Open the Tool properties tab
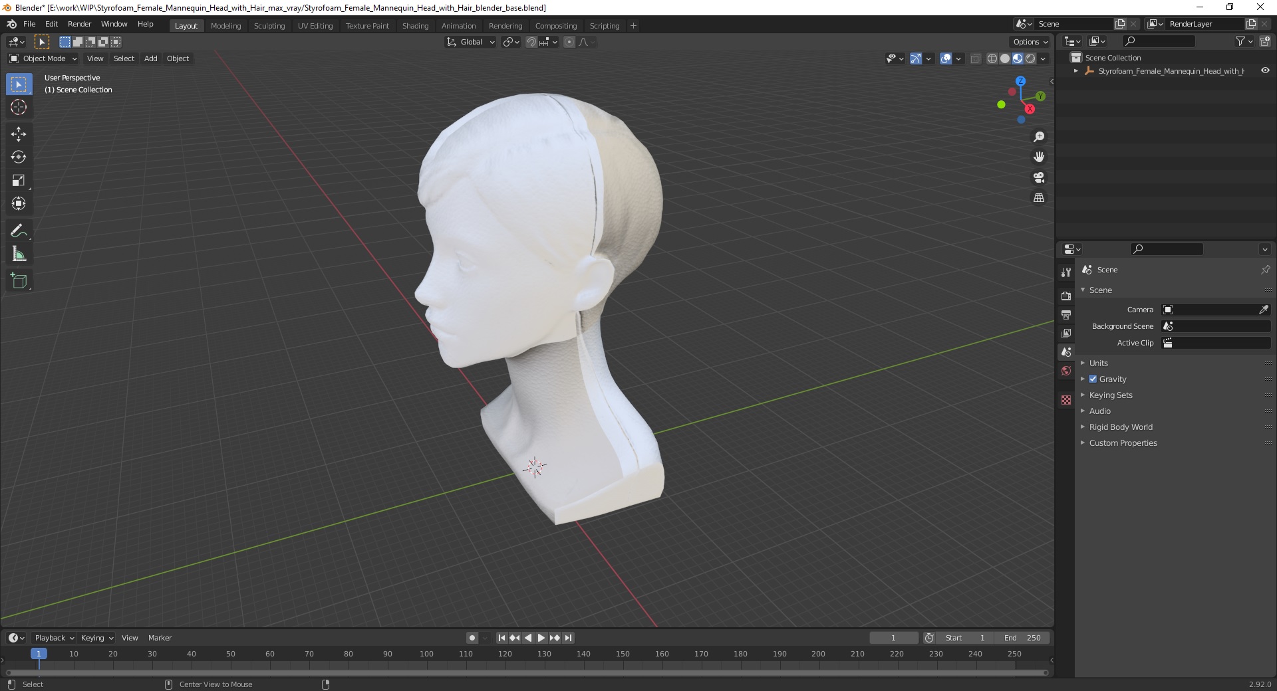1277x691 pixels. [x=1066, y=272]
